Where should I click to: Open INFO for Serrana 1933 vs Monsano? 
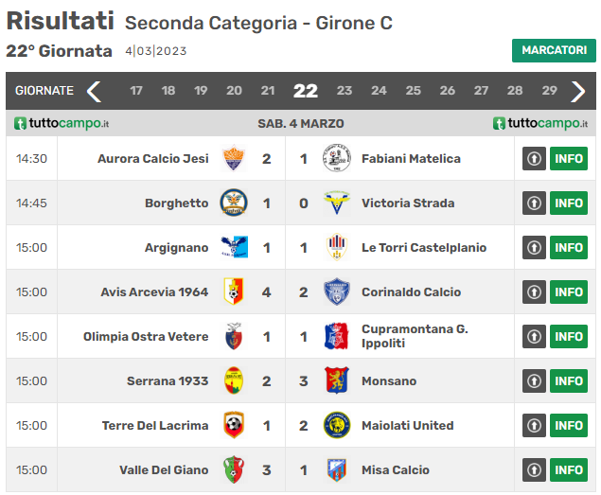(x=569, y=380)
